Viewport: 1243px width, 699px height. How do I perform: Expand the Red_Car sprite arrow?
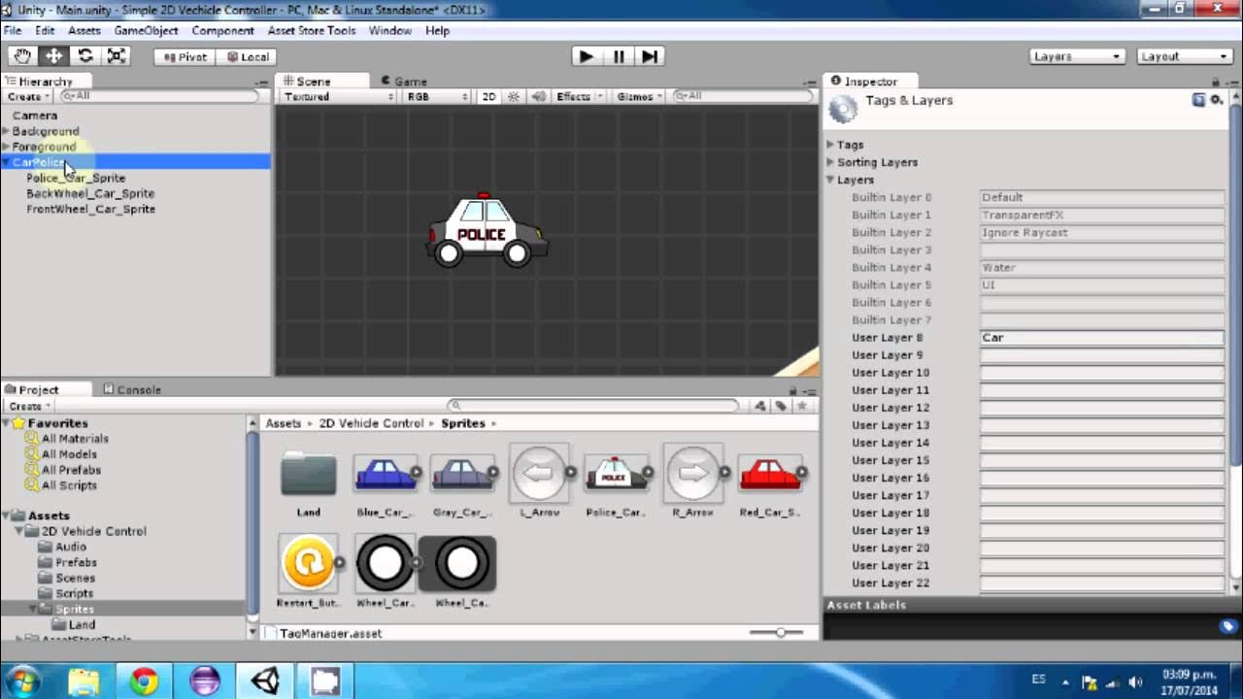click(801, 473)
